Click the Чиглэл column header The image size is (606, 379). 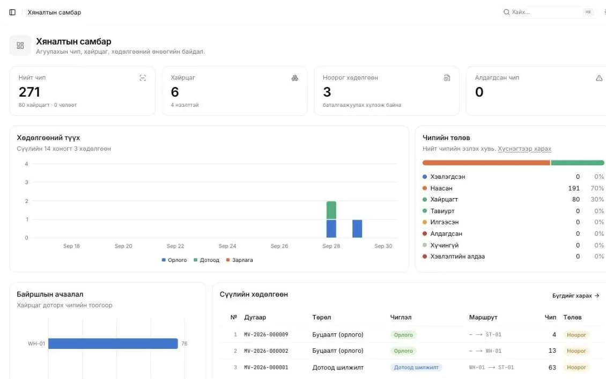click(401, 317)
